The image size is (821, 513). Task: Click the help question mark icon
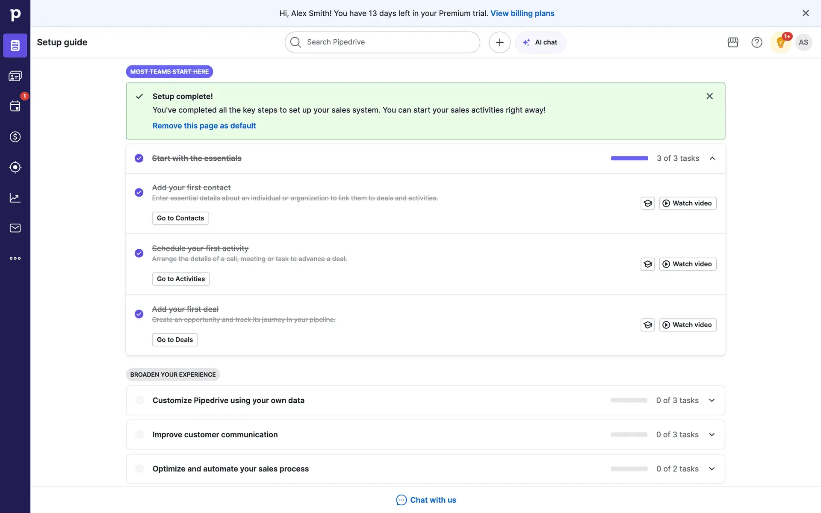[756, 42]
